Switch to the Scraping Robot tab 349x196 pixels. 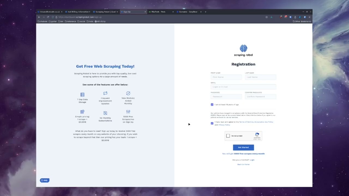[105, 12]
